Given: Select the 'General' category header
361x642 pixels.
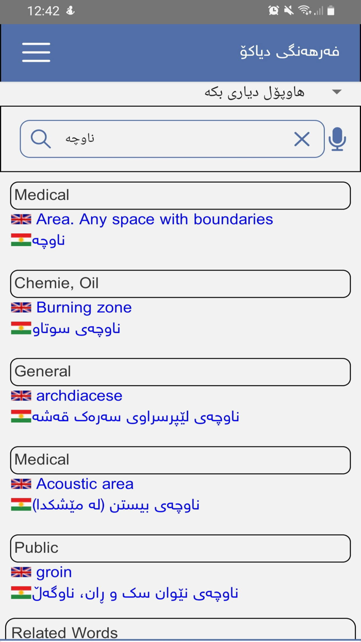Looking at the screenshot, I should pos(180,372).
